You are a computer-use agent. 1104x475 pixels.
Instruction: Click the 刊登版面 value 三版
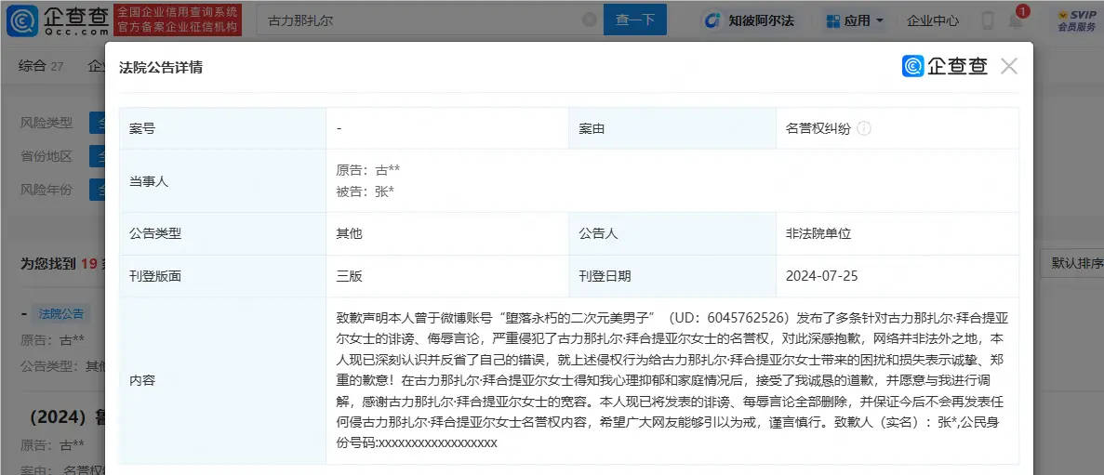click(349, 276)
